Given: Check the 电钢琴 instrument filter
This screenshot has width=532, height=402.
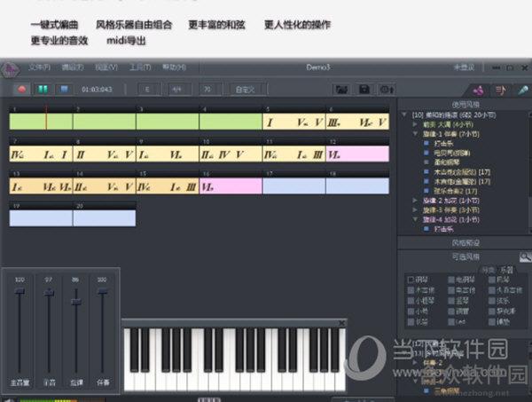Looking at the screenshot, I should click(451, 280).
